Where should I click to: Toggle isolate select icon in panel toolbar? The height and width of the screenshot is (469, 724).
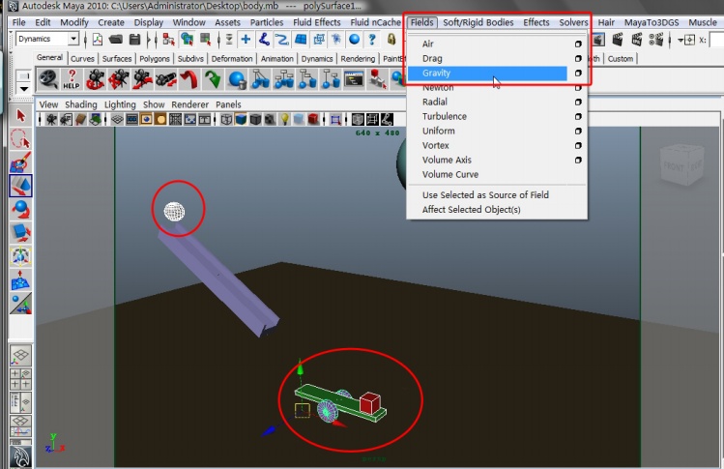click(335, 120)
